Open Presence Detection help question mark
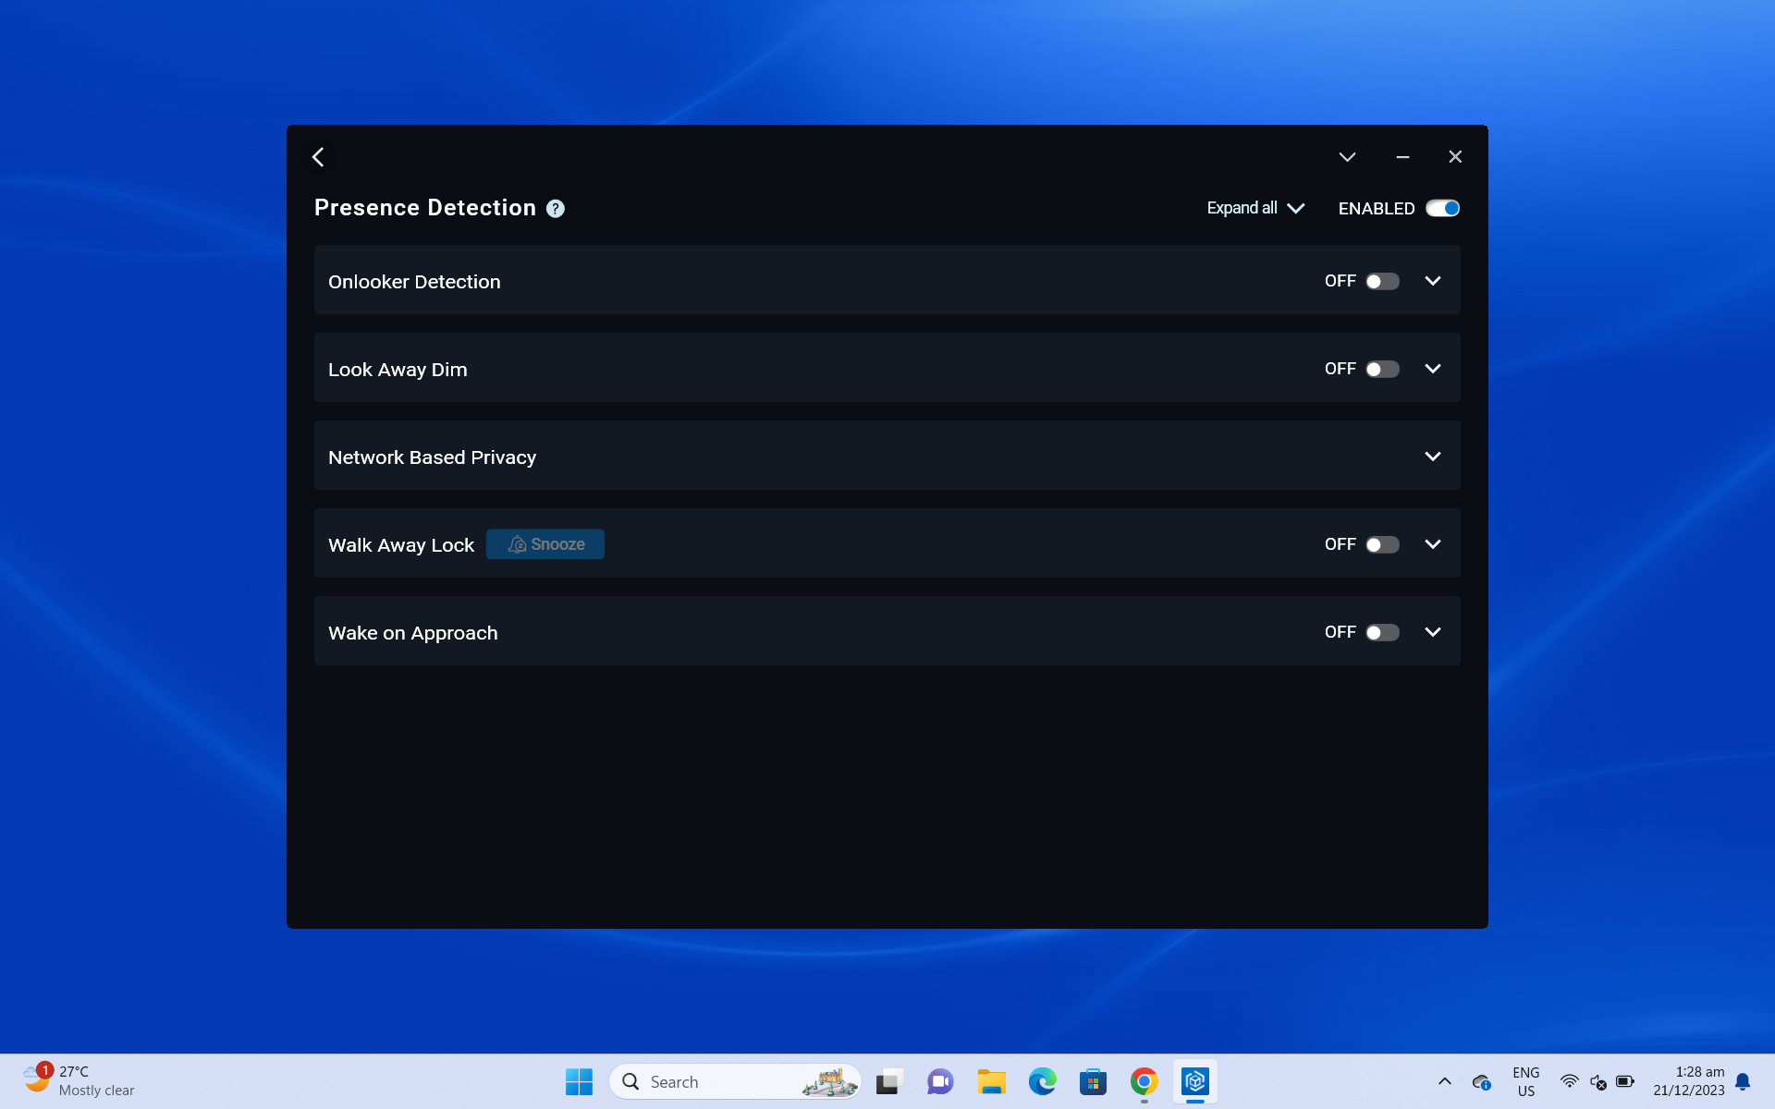Image resolution: width=1775 pixels, height=1109 pixels. pos(555,209)
